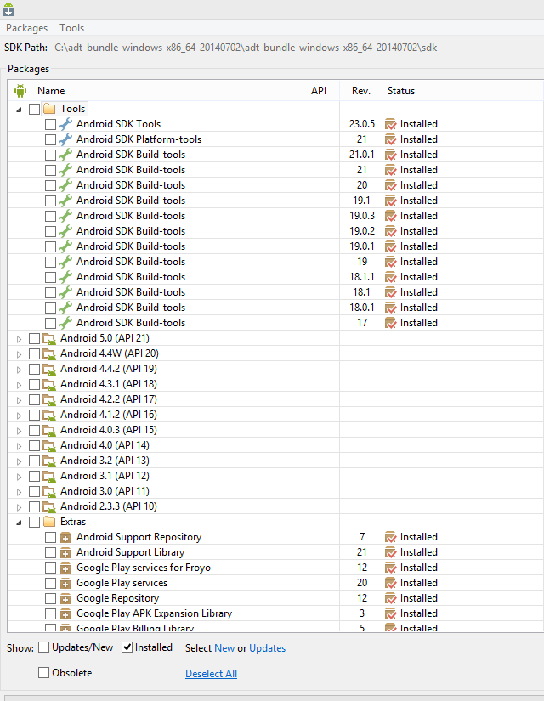This screenshot has height=701, width=544.
Task: Expand the Android 3.0 (API 11) node
Action: pos(19,492)
